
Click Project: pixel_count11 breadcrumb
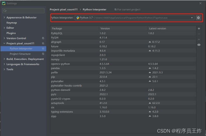64,10
